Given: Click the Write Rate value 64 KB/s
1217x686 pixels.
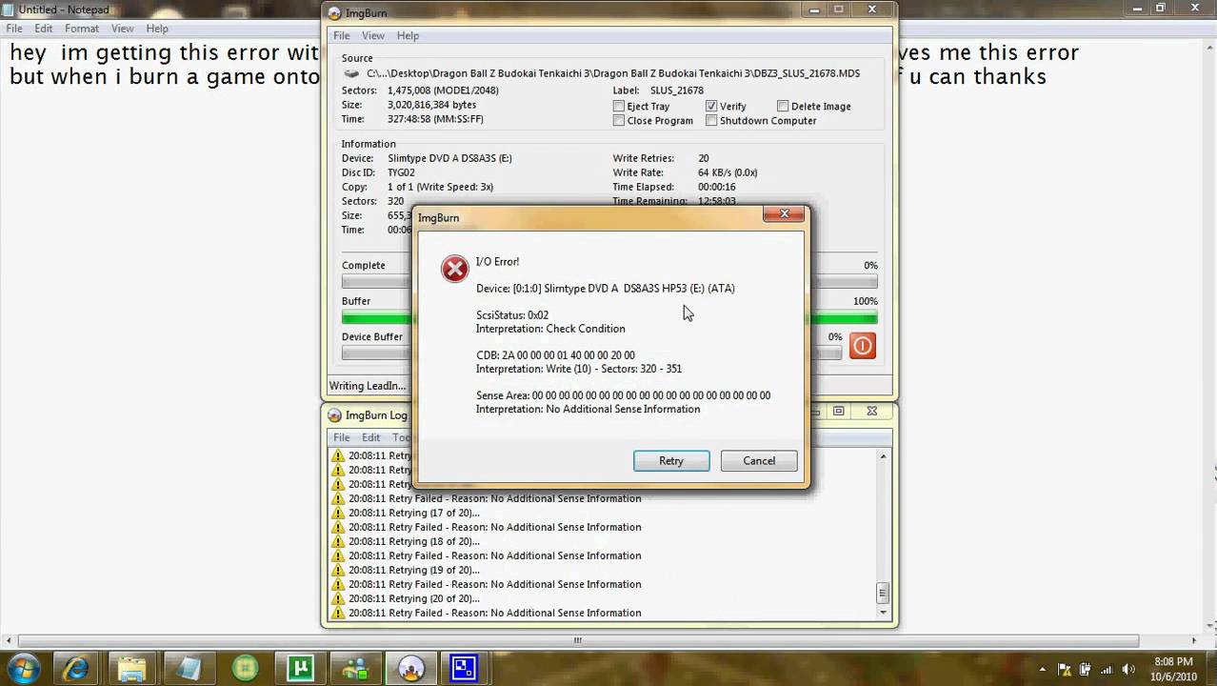Looking at the screenshot, I should 728,172.
